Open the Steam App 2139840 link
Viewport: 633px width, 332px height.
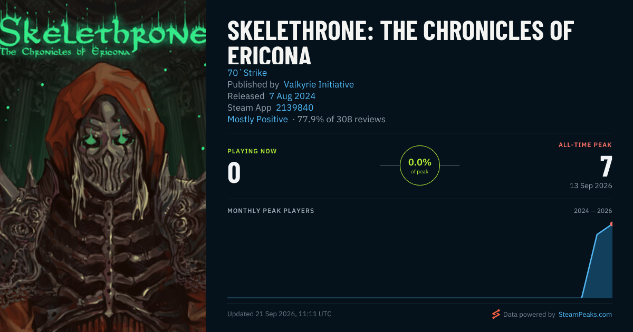295,108
